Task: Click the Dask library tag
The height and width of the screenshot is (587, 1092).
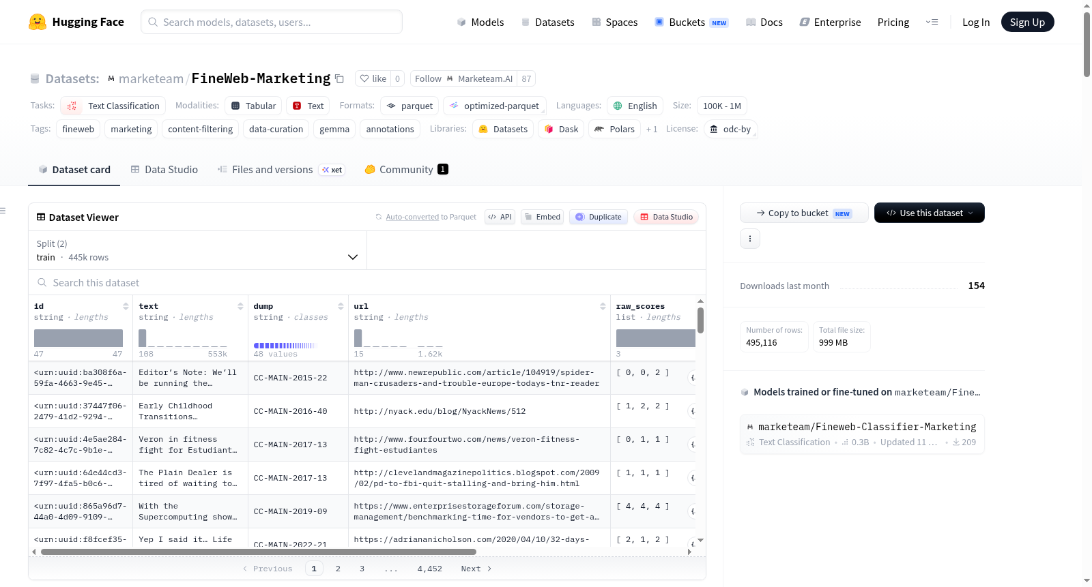Action: (x=561, y=129)
